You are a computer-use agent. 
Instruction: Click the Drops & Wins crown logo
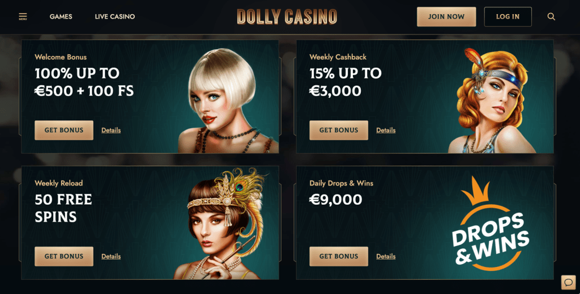click(x=490, y=223)
